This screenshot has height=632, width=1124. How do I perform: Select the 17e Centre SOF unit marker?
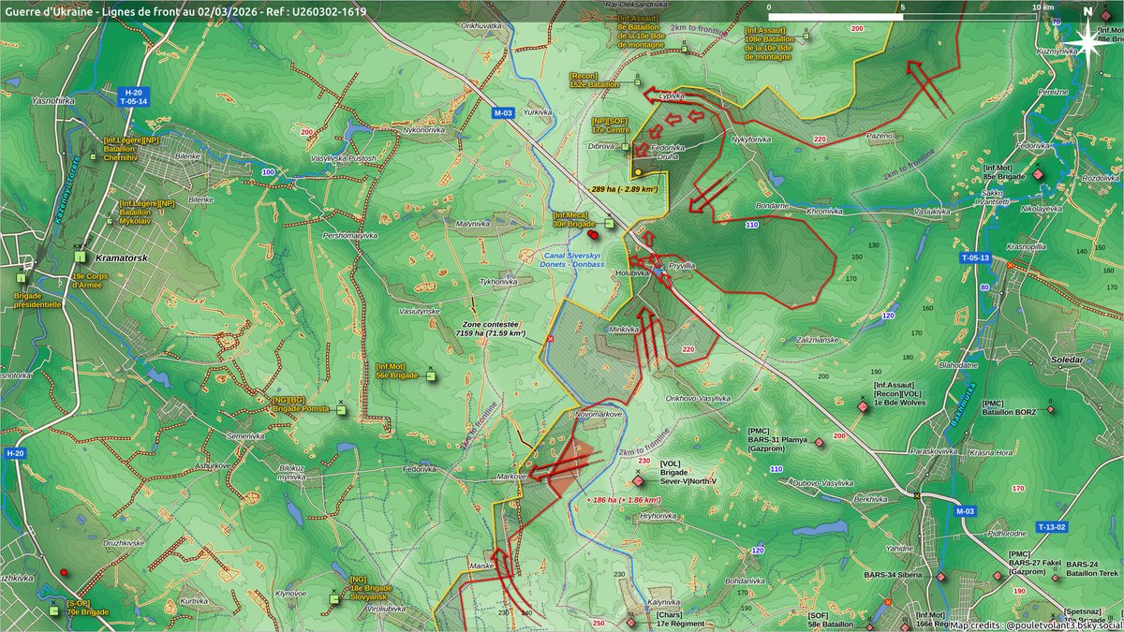[627, 145]
